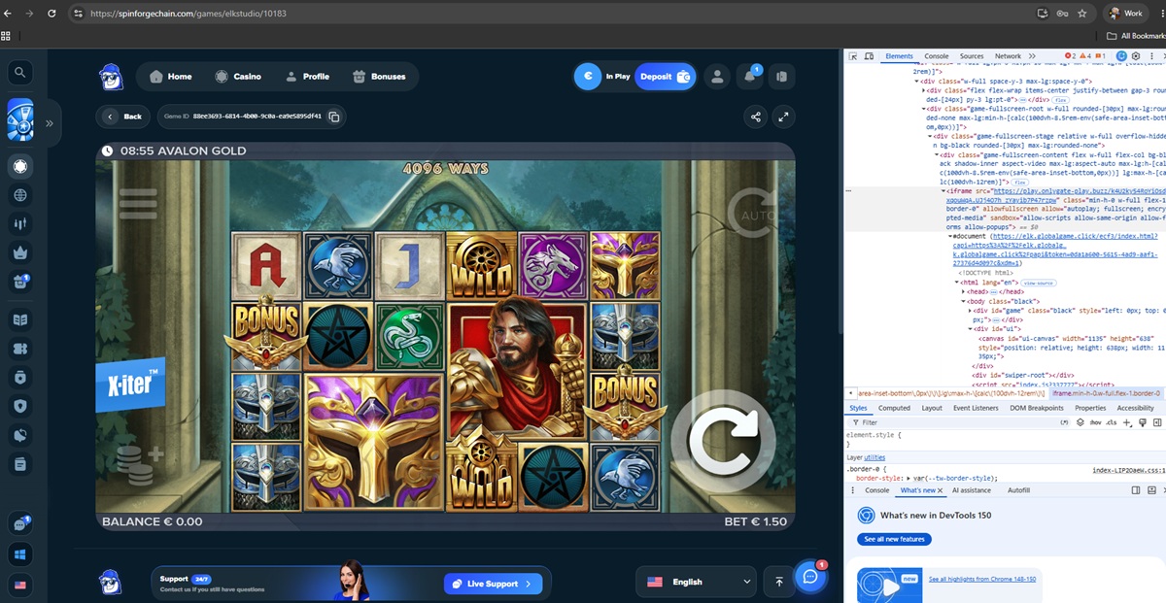
Task: Toggle the .cls classes button
Action: click(x=1112, y=422)
